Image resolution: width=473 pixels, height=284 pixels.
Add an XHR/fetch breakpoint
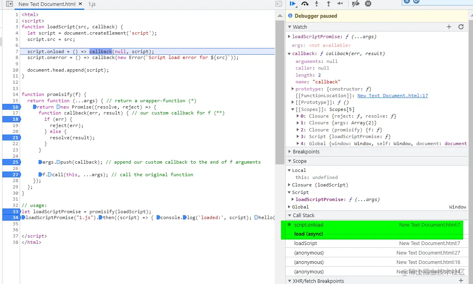(461, 281)
